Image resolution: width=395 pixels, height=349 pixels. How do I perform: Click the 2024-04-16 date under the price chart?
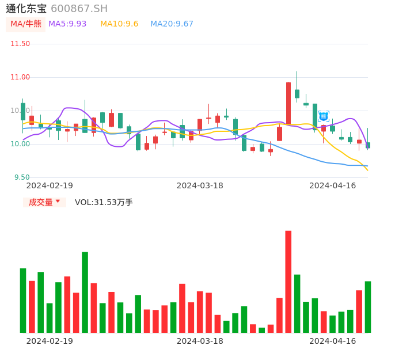click(x=333, y=185)
